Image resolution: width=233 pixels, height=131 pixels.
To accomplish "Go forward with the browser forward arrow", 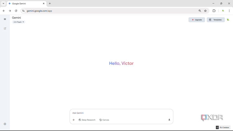I will pos(10,11).
